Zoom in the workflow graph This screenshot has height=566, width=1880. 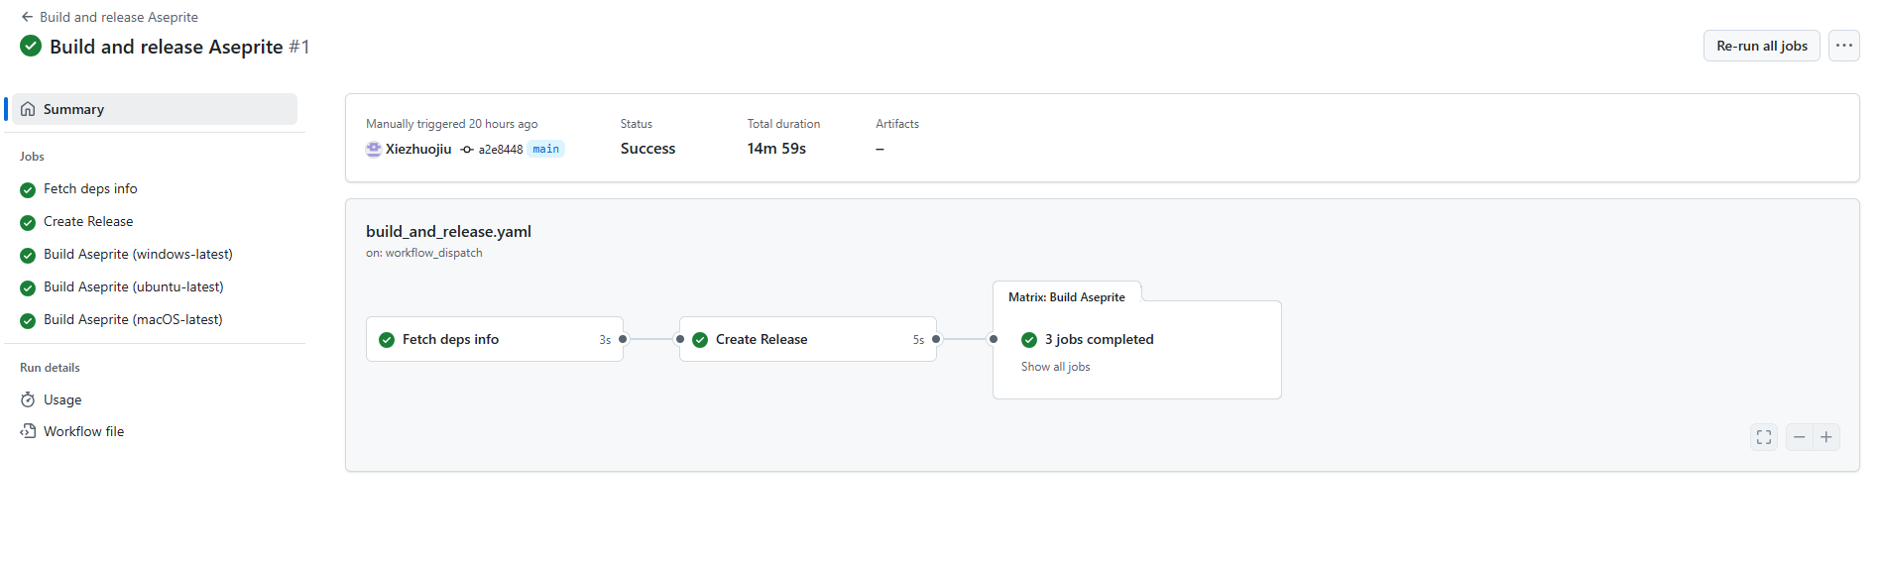pyautogui.click(x=1826, y=437)
